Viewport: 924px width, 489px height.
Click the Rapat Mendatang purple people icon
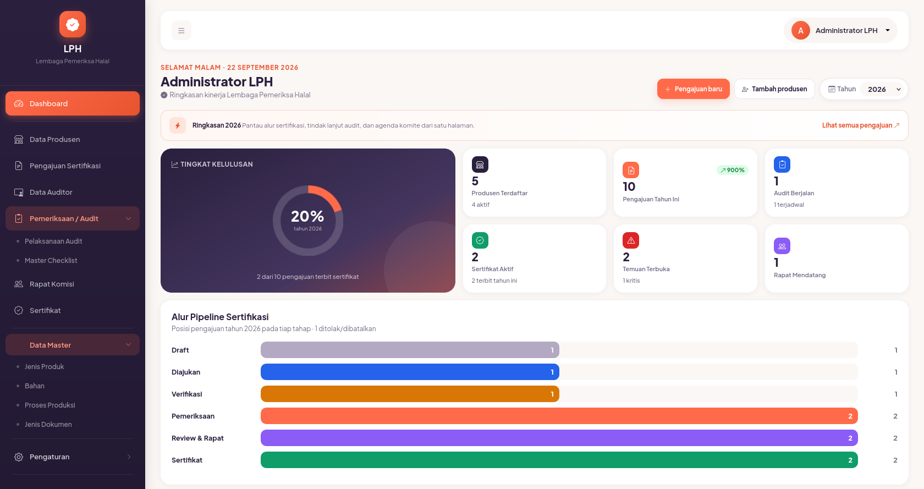click(782, 246)
